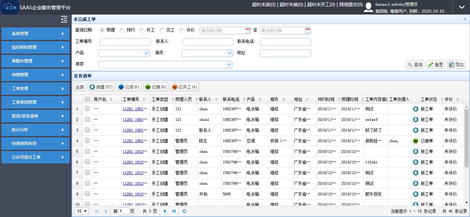Viewport: 470px width, 217px height.
Task: Jump to last page arrow
Action: [x=174, y=211]
